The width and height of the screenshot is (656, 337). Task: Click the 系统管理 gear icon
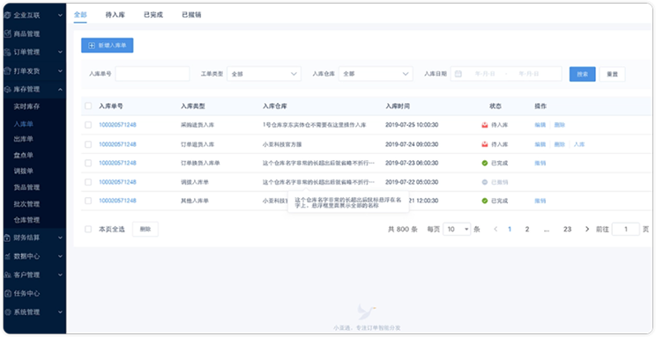coord(7,312)
